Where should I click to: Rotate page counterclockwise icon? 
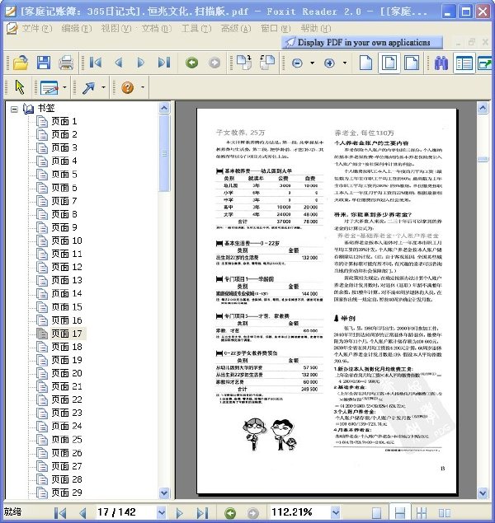point(267,63)
